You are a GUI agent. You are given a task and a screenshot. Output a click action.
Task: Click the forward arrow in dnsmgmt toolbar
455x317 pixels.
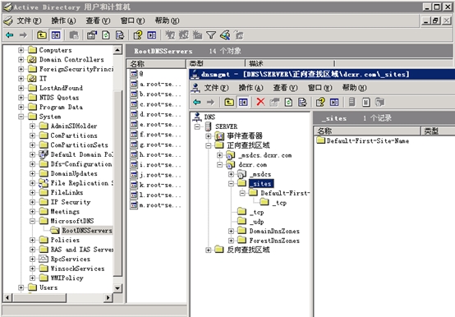[x=210, y=102]
